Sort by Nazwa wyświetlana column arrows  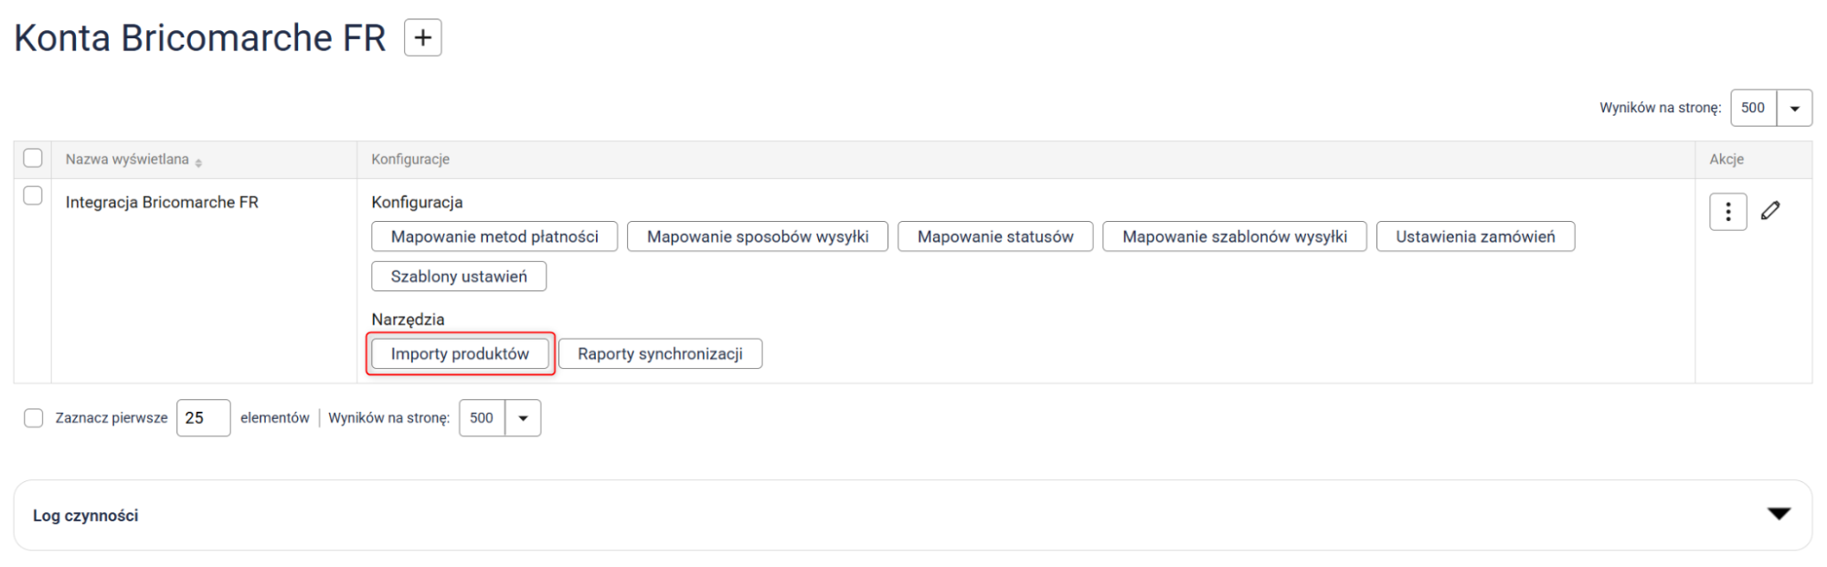pyautogui.click(x=198, y=162)
